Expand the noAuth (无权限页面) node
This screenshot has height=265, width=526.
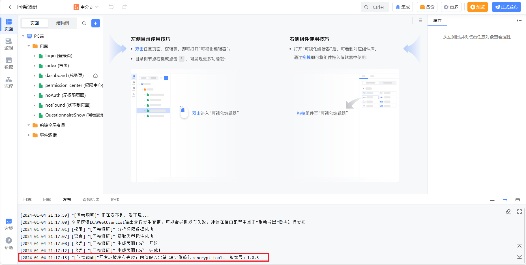(x=35, y=96)
